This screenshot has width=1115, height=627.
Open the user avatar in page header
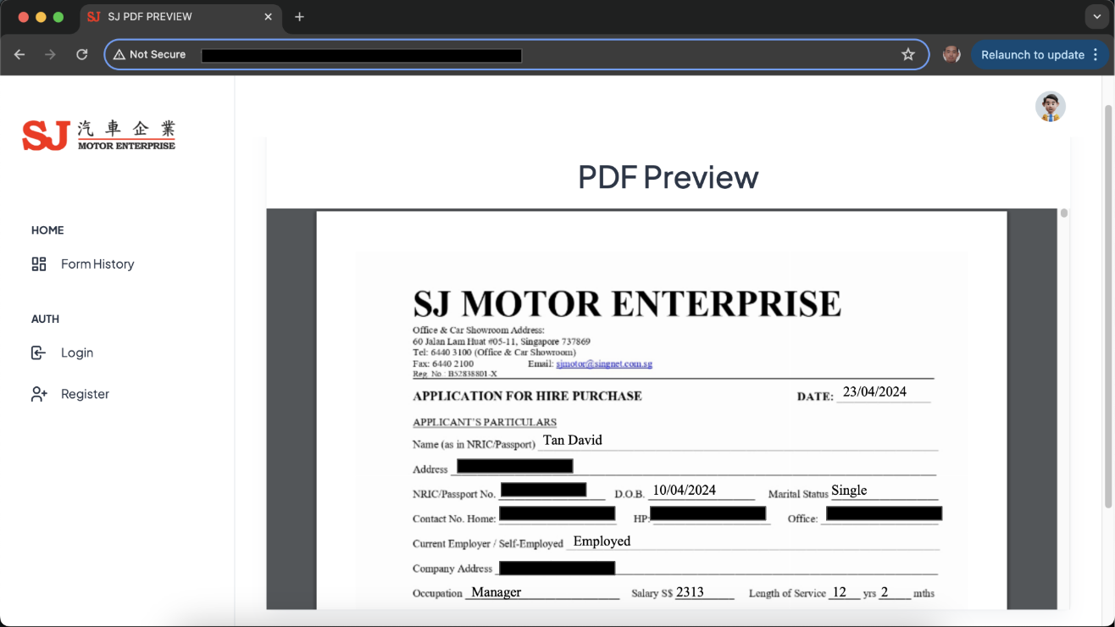tap(1050, 107)
